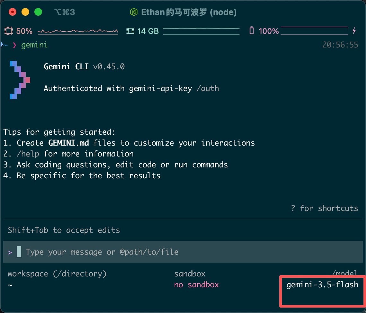
Task: Click the window title 'Ethan的马可波罗 (node)'
Action: 189,12
